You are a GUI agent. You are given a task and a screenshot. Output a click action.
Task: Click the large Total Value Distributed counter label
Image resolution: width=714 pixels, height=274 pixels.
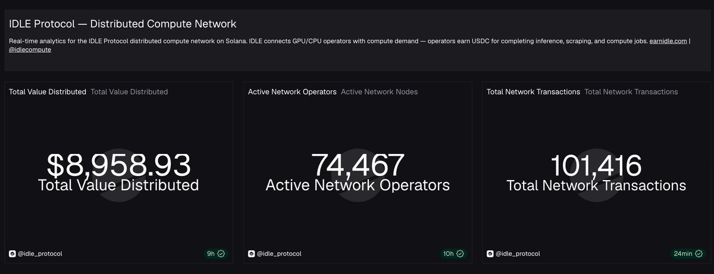point(118,185)
